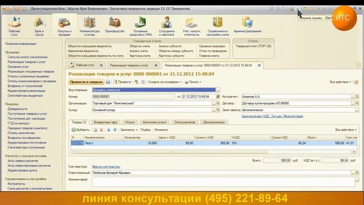Open Ответственный lookup magnifier icon
This screenshot has width=364, height=205.
(x=357, y=173)
